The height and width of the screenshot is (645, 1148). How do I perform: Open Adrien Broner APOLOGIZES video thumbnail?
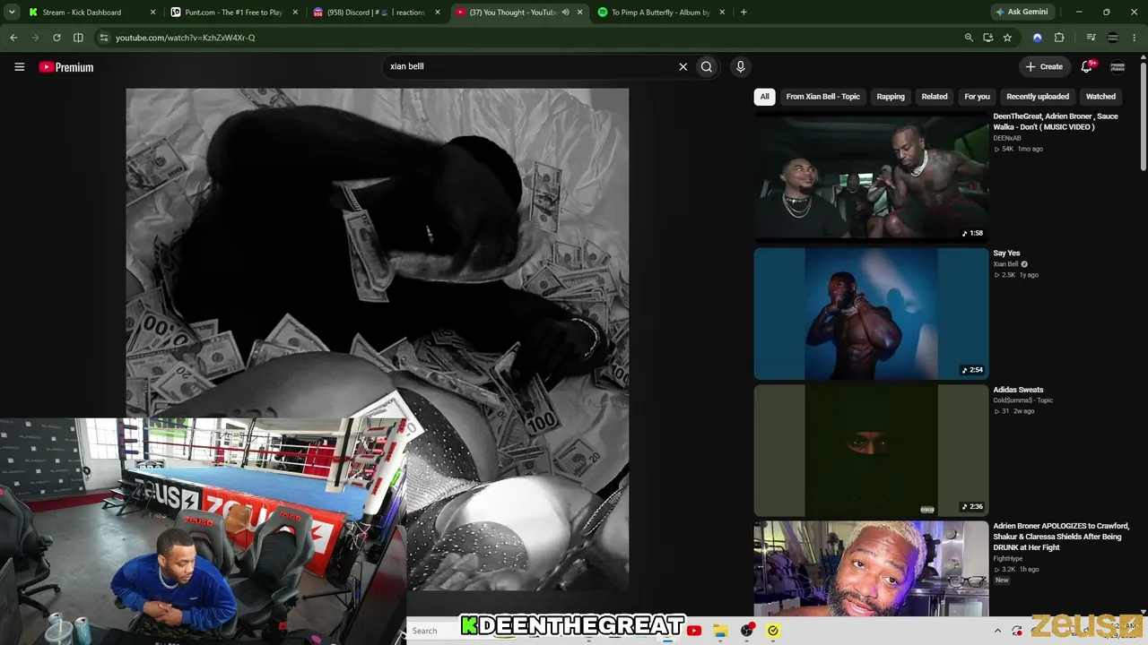(871, 569)
